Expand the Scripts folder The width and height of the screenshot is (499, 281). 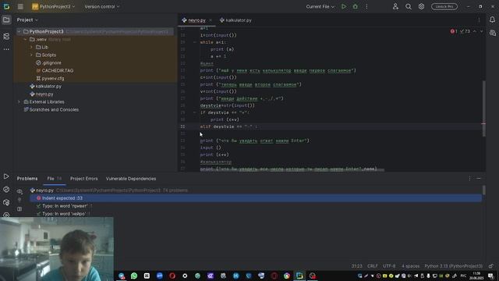31,55
